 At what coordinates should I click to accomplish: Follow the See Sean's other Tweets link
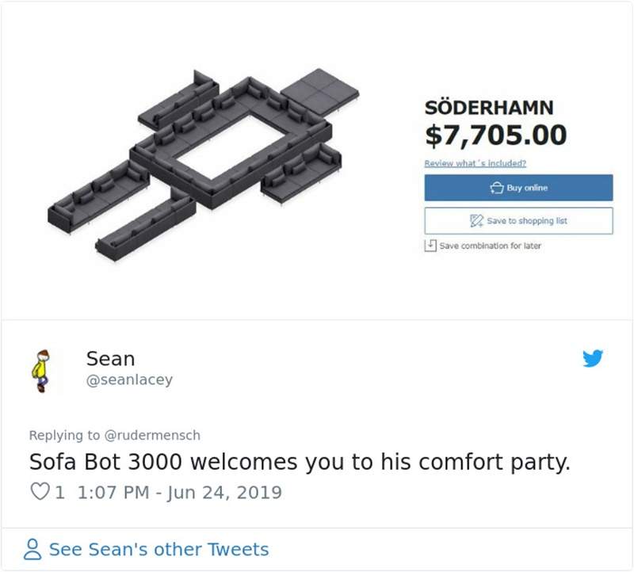click(158, 550)
